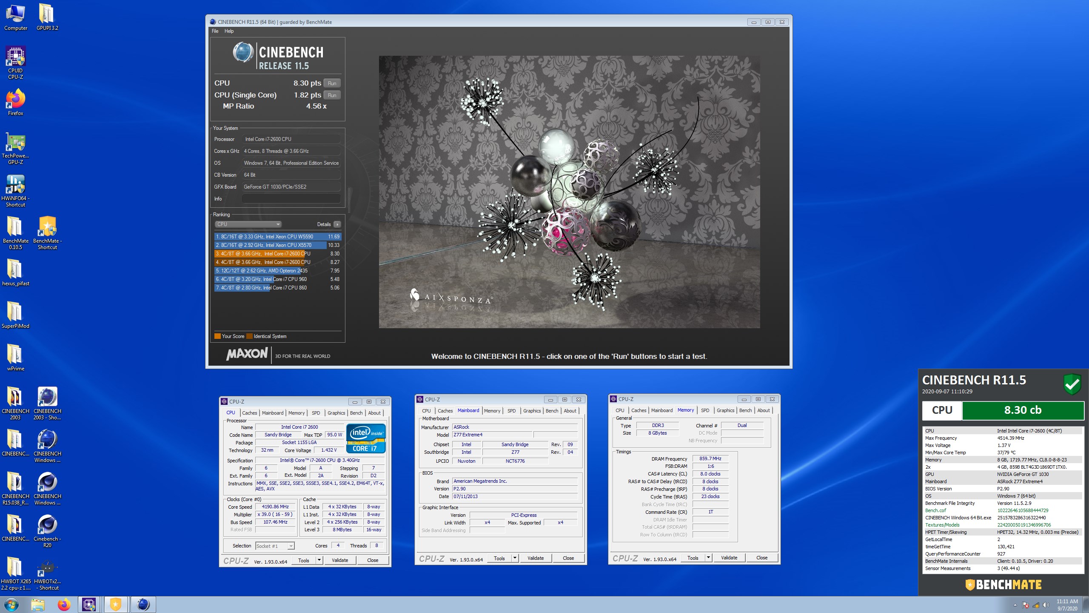The height and width of the screenshot is (613, 1089).
Task: Click the Intel Core i7 logo in CPU-Z
Action: click(x=366, y=438)
